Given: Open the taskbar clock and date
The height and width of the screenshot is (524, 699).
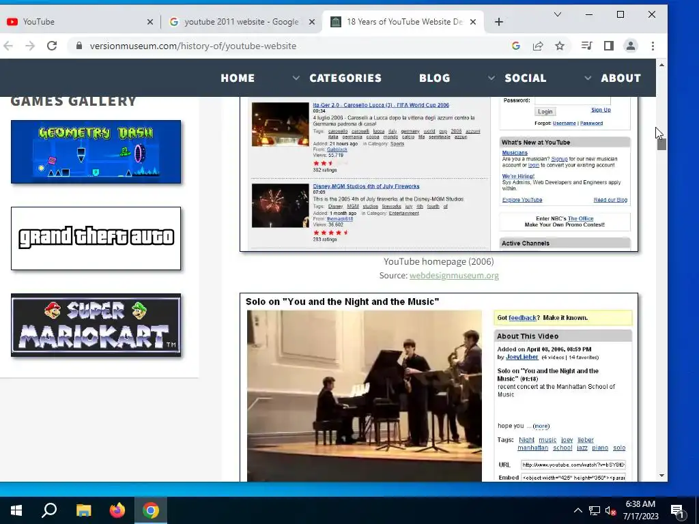Looking at the screenshot, I should click(640, 510).
